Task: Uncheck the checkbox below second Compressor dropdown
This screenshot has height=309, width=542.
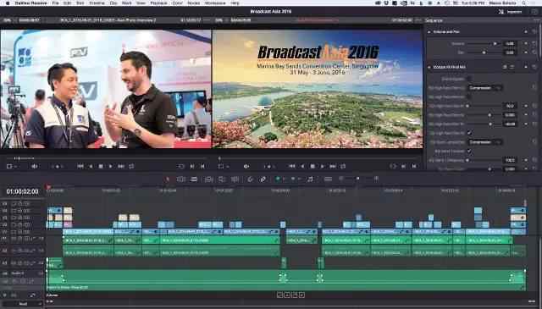Action: [469, 151]
